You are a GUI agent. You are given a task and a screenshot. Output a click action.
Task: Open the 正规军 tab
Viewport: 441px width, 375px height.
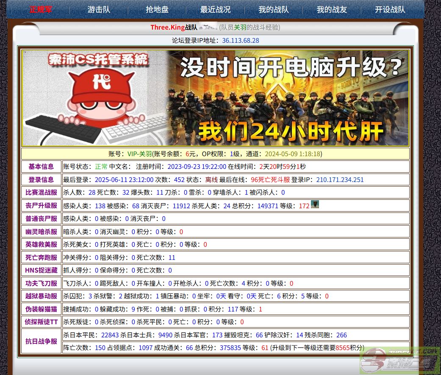(x=41, y=9)
